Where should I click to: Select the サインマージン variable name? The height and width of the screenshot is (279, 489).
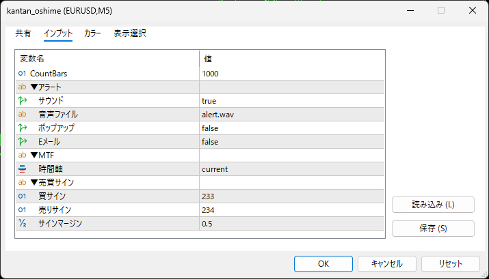tap(60, 224)
